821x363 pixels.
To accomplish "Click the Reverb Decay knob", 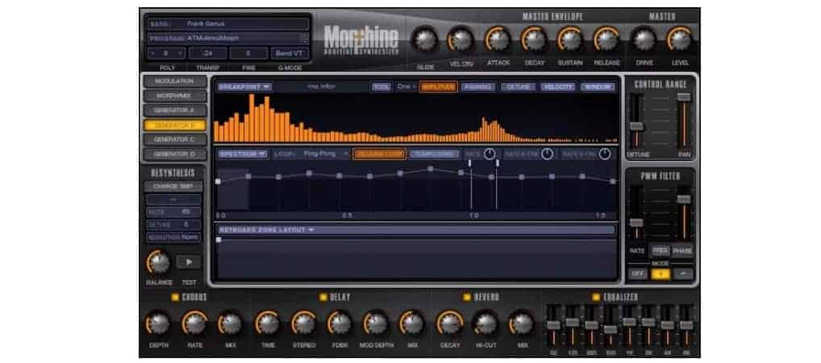I will [450, 324].
